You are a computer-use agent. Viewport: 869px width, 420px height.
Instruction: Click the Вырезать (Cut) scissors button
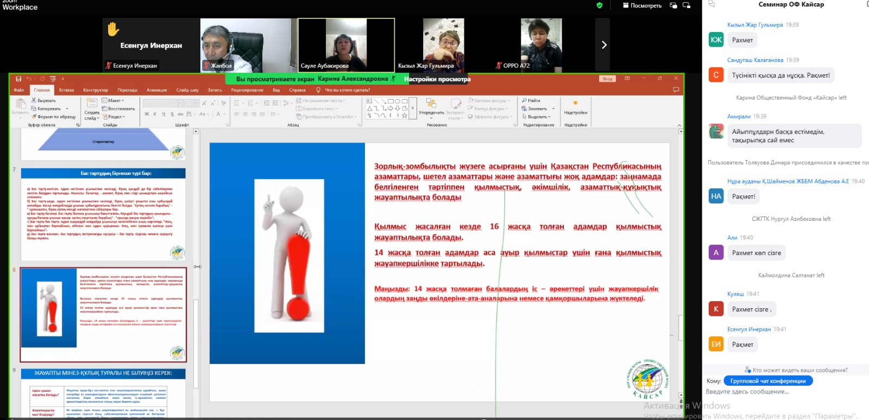coord(44,100)
